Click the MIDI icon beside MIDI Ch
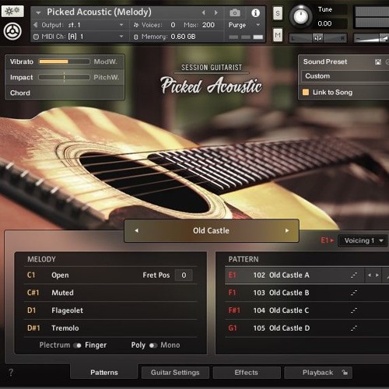389x389 pixels. (36, 37)
